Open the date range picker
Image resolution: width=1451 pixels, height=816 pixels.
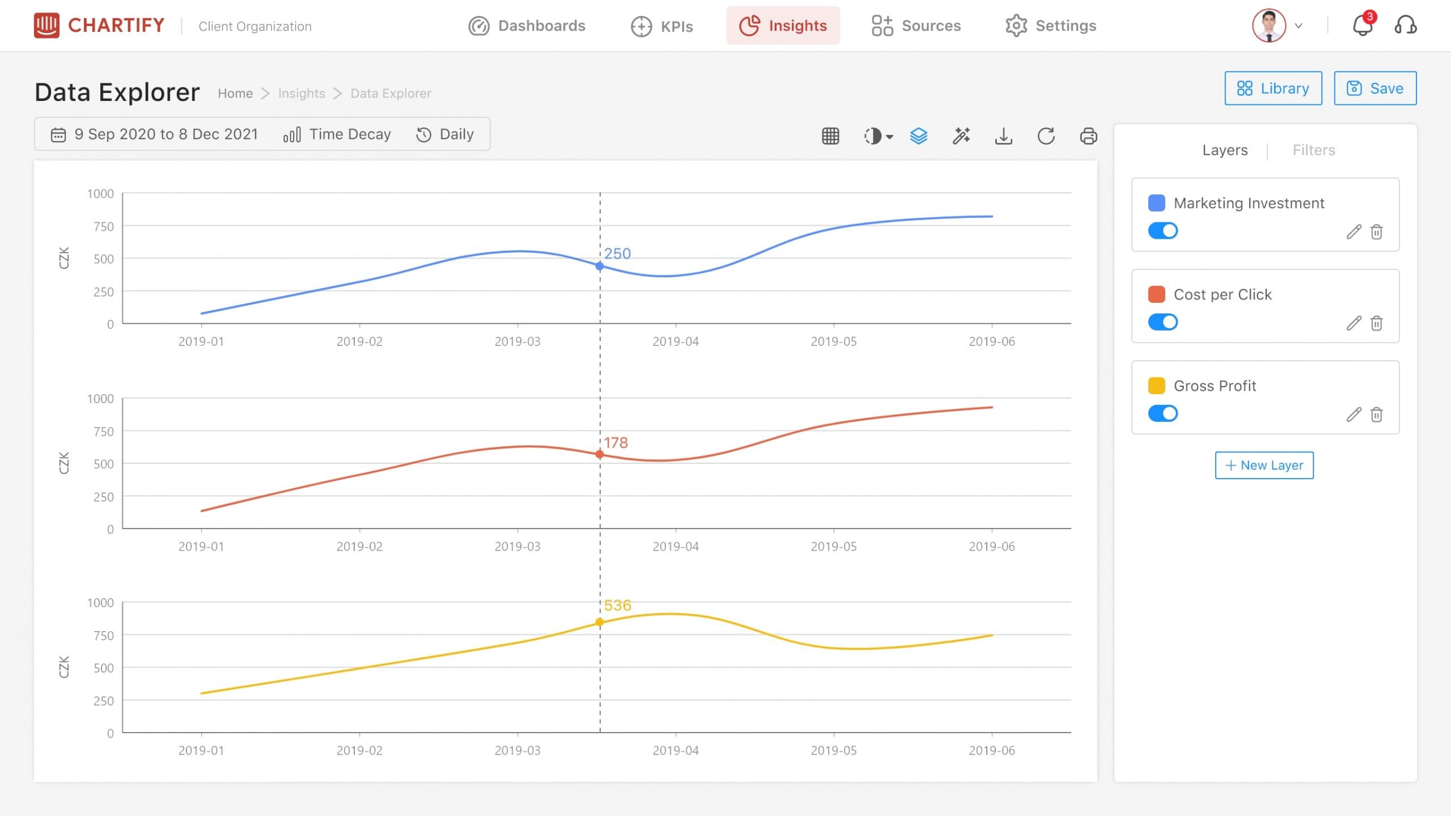coord(155,134)
